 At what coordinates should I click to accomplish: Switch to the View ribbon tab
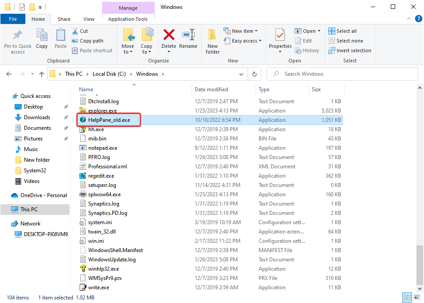tap(89, 19)
